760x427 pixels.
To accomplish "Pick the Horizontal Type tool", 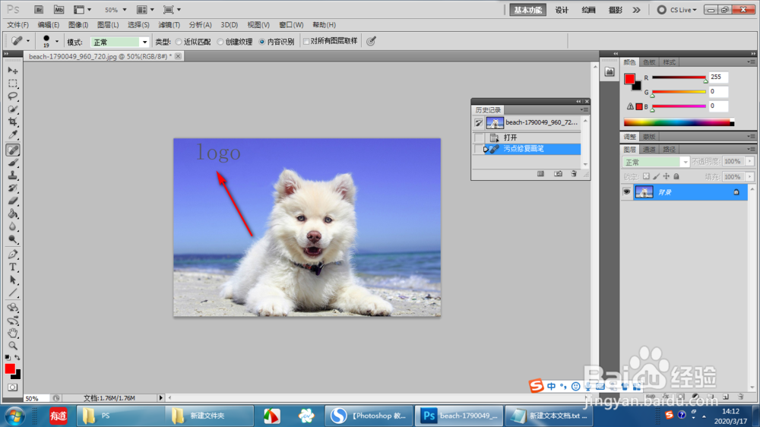I will pos(13,267).
